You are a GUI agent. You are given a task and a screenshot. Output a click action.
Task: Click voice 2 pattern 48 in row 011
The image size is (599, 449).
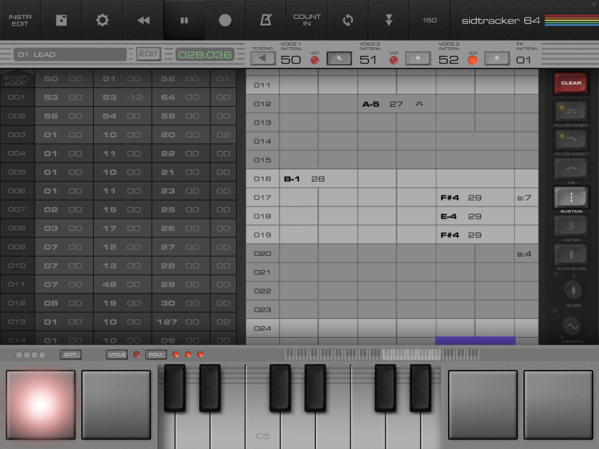(110, 284)
